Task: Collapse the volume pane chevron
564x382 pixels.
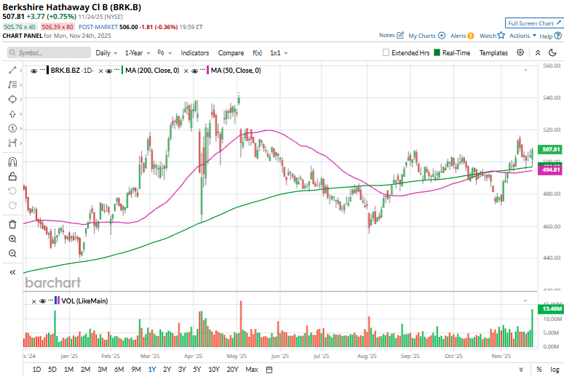Action: [x=525, y=301]
